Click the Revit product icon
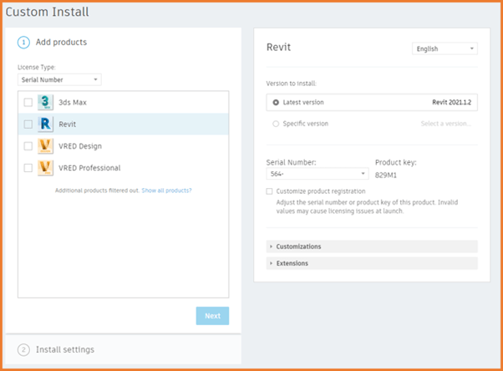The width and height of the screenshot is (503, 371). [45, 125]
